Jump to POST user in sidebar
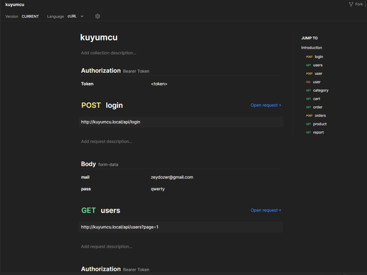Image resolution: width=367 pixels, height=275 pixels. click(x=314, y=74)
